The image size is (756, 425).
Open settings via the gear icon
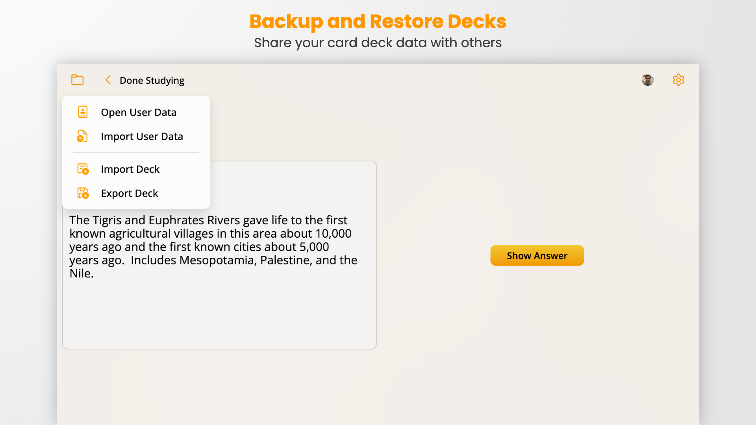[678, 80]
